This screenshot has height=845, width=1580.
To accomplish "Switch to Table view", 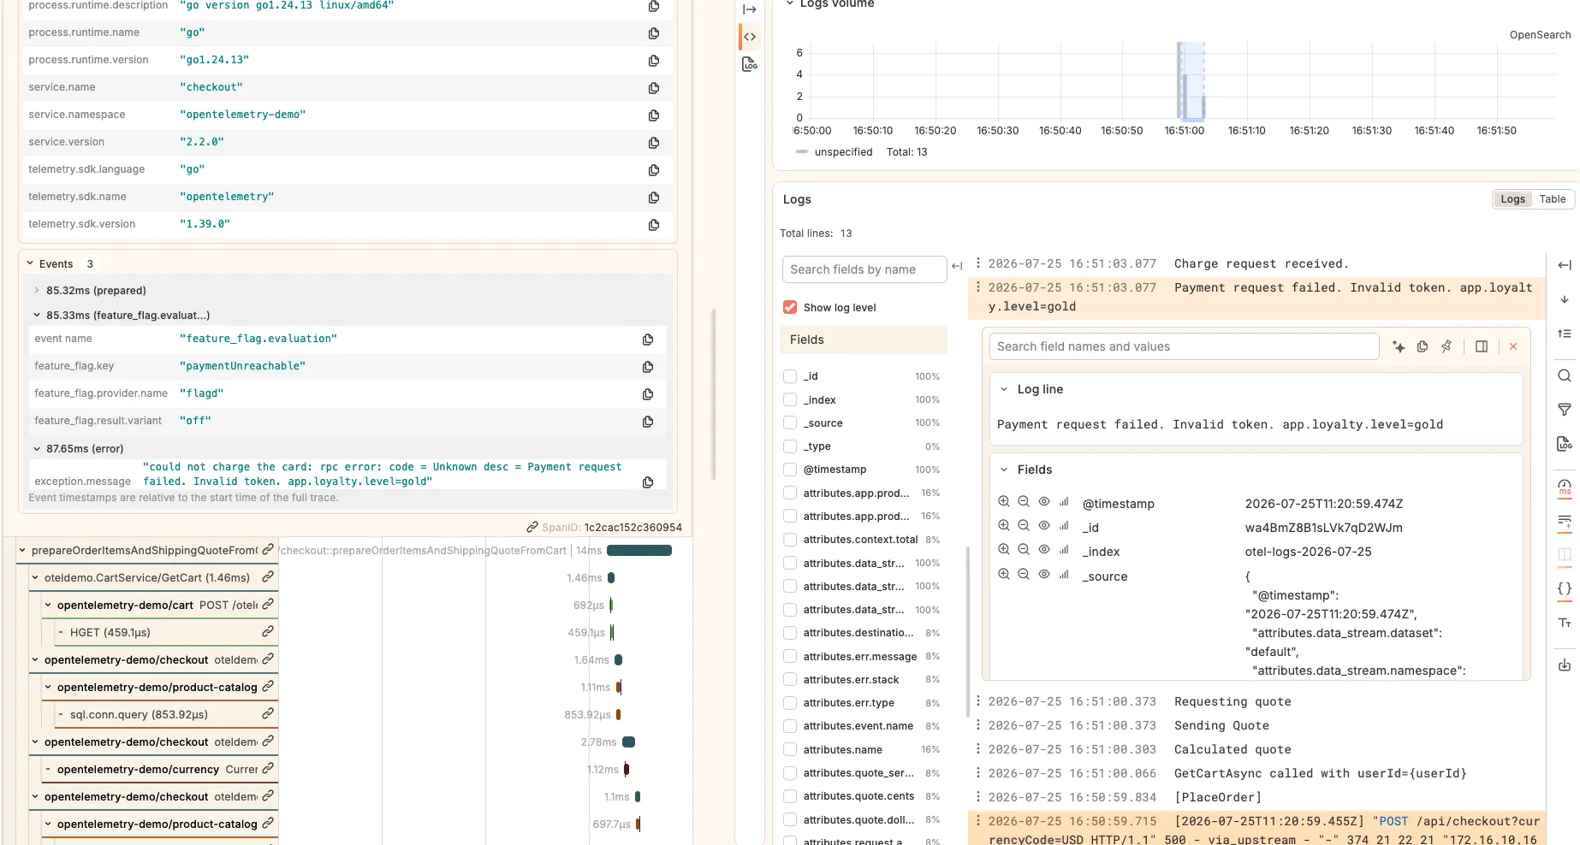I will [1553, 199].
